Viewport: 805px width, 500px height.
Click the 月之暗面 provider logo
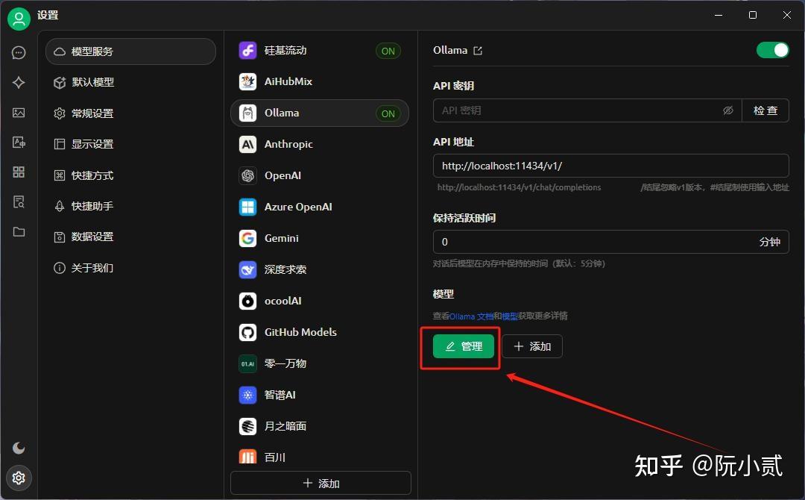click(x=248, y=427)
